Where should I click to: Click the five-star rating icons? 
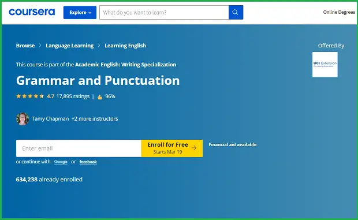pyautogui.click(x=30, y=96)
